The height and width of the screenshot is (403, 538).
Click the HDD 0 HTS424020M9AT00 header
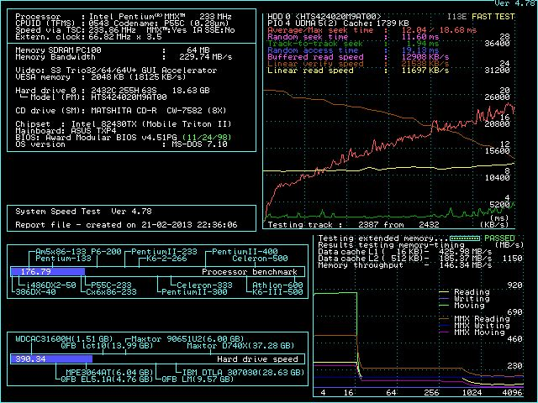pyautogui.click(x=324, y=17)
